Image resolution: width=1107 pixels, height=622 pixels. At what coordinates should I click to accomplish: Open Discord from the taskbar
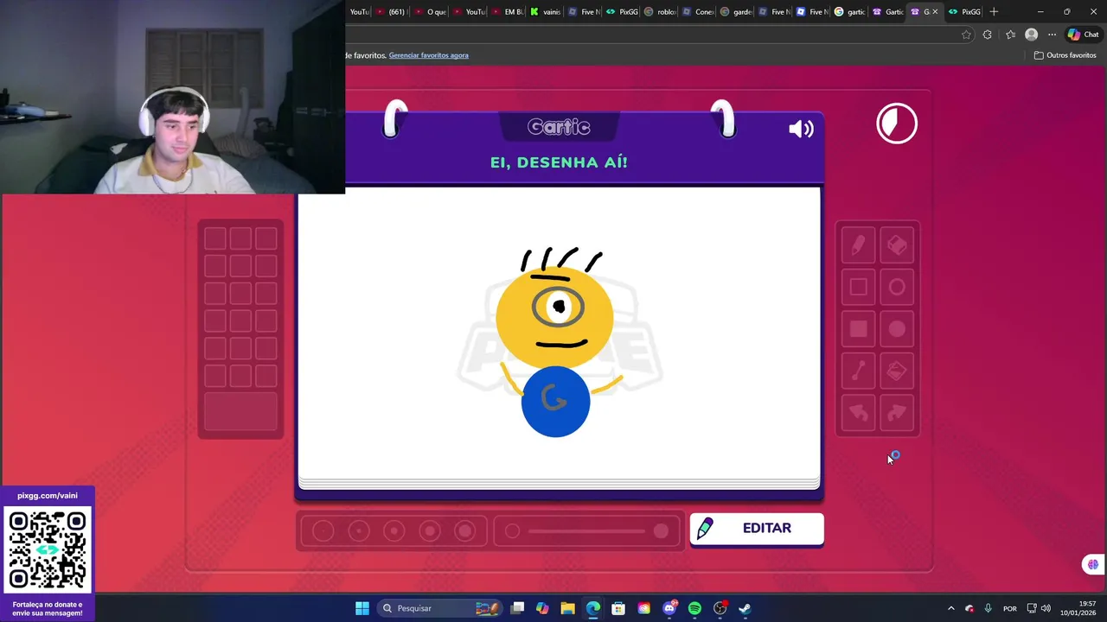(669, 608)
